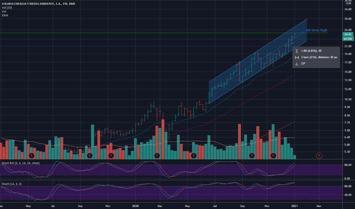Click the 2021 label on time axis
Screen dimensions: 355x209
point(294,206)
